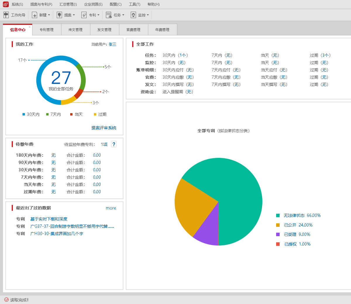Image resolution: width=351 pixels, height=304 pixels.
Task: Click the 监控 toolbar icon
Action: 133,15
